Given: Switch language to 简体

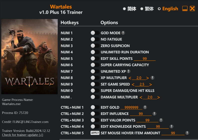Looking at the screenshot, I should (124, 9).
